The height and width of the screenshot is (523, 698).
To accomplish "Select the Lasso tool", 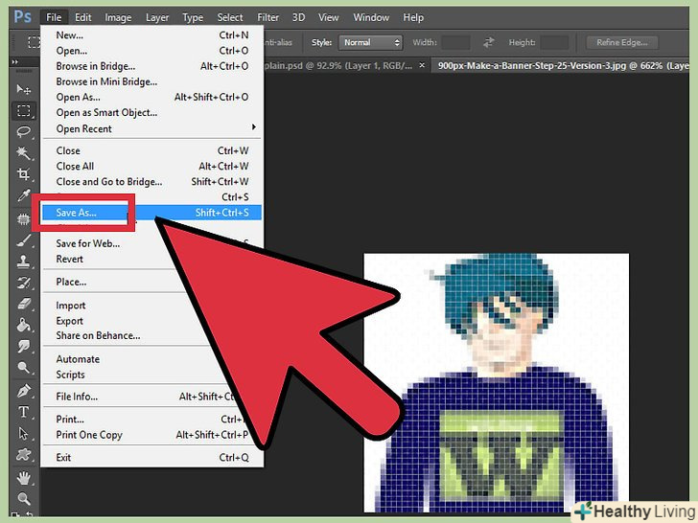I will [x=24, y=132].
